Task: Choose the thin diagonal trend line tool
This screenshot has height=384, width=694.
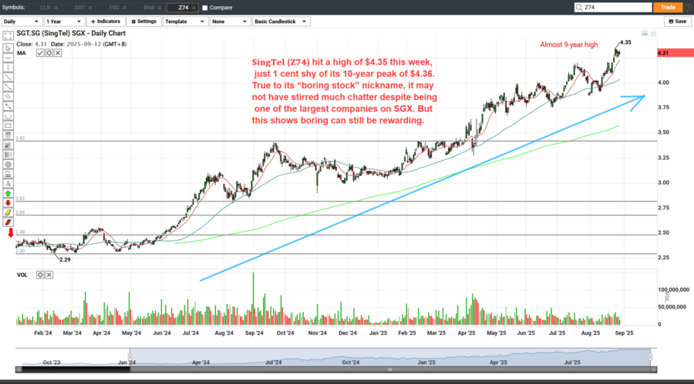Action: [8, 77]
